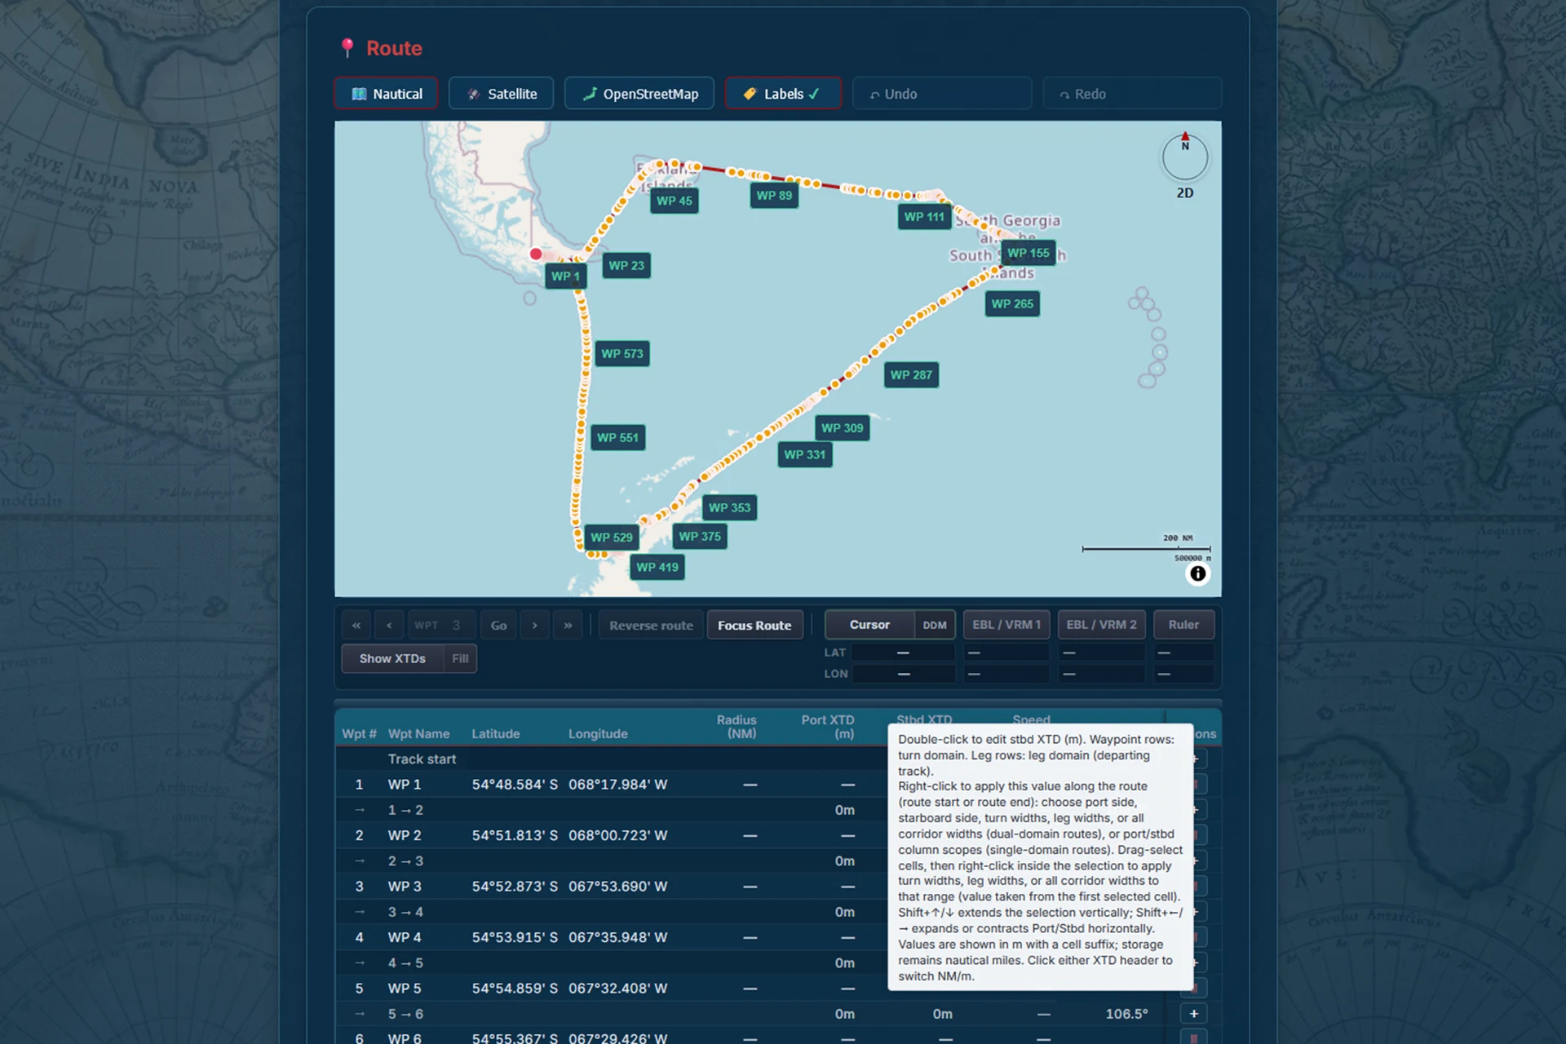Click the red start marker near WP 1
The width and height of the screenshot is (1566, 1044).
pyautogui.click(x=536, y=254)
